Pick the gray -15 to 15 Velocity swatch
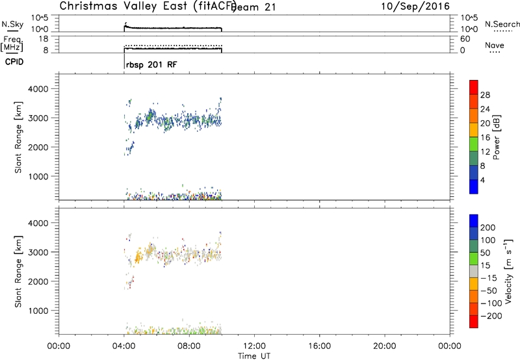The image size is (520, 360). (x=474, y=271)
